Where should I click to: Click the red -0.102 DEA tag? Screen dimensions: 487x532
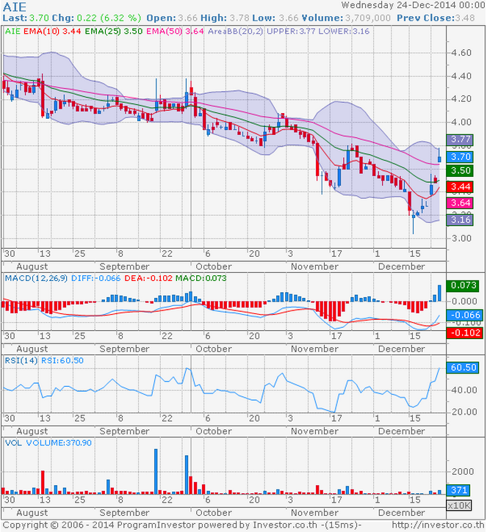(464, 333)
